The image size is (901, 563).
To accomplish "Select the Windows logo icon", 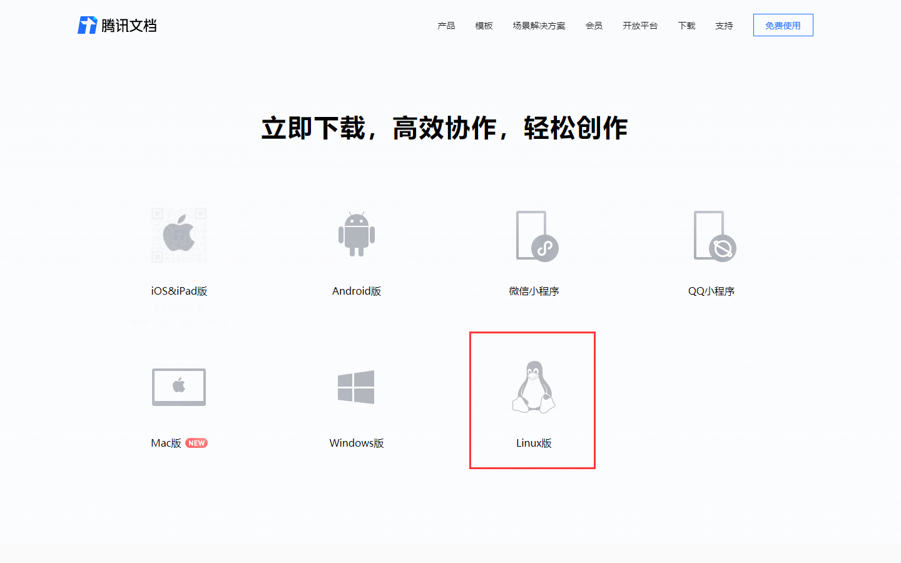I will 356,387.
